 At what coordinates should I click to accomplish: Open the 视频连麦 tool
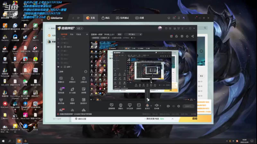pos(61,90)
